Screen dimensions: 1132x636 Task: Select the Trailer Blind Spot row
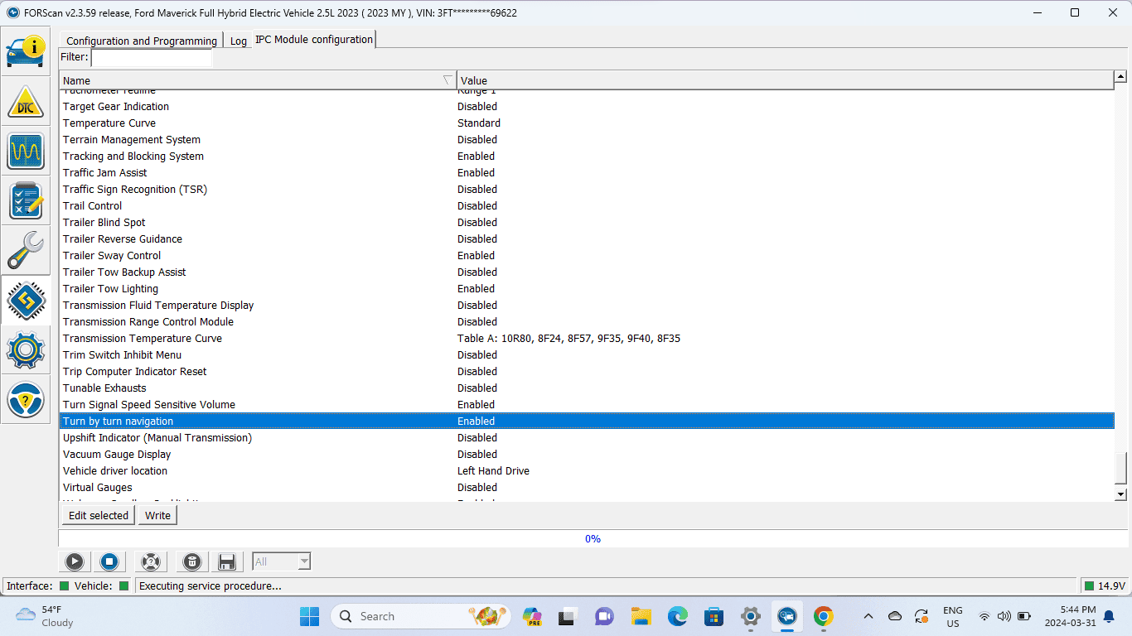[587, 222]
